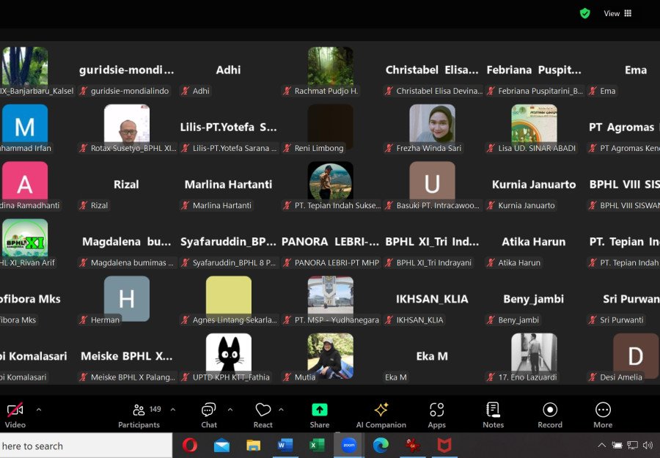Click the Windows taskbar search box

point(86,446)
